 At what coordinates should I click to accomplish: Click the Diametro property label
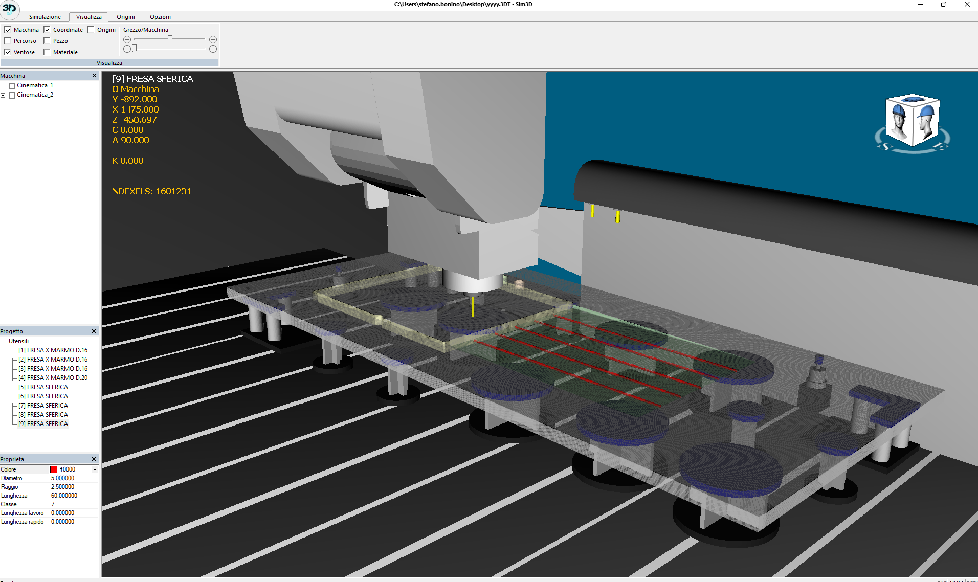point(11,478)
